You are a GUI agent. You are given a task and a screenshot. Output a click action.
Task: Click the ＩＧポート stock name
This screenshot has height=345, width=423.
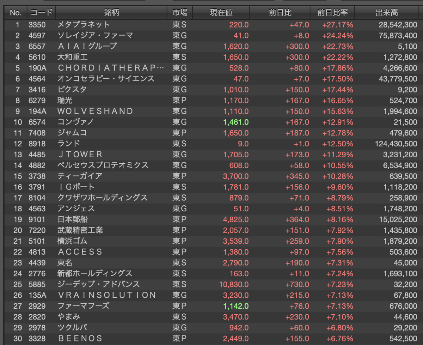pos(76,187)
